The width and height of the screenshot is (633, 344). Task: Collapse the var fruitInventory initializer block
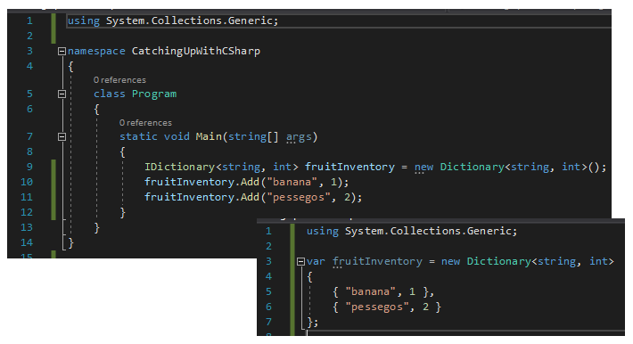pos(300,262)
